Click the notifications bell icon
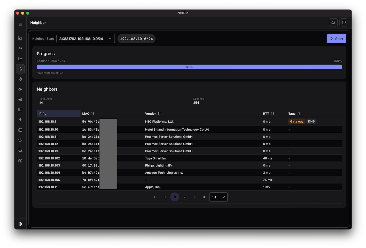The width and height of the screenshot is (366, 248). pos(333,22)
